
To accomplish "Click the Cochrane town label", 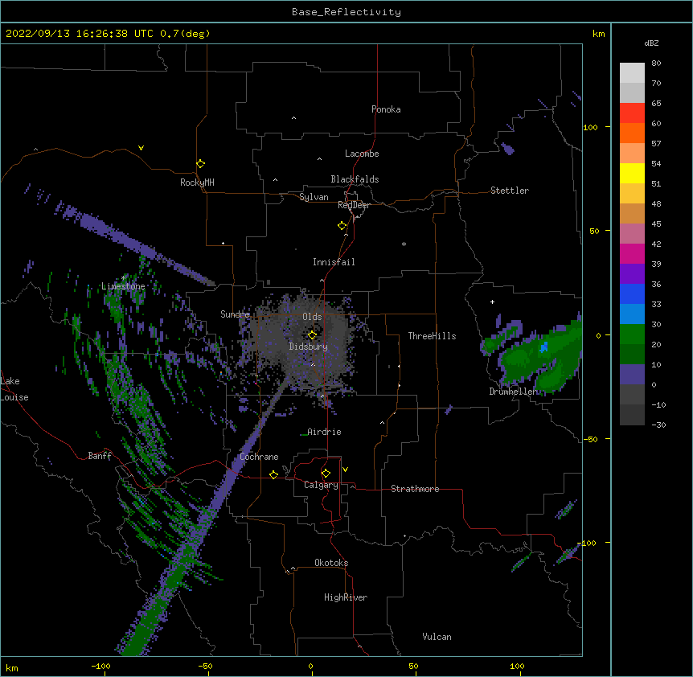I will point(259,457).
